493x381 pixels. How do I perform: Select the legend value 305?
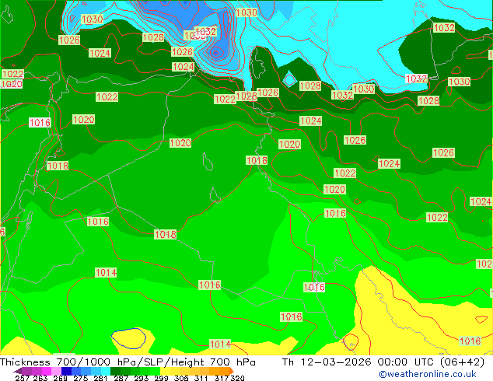point(181,378)
